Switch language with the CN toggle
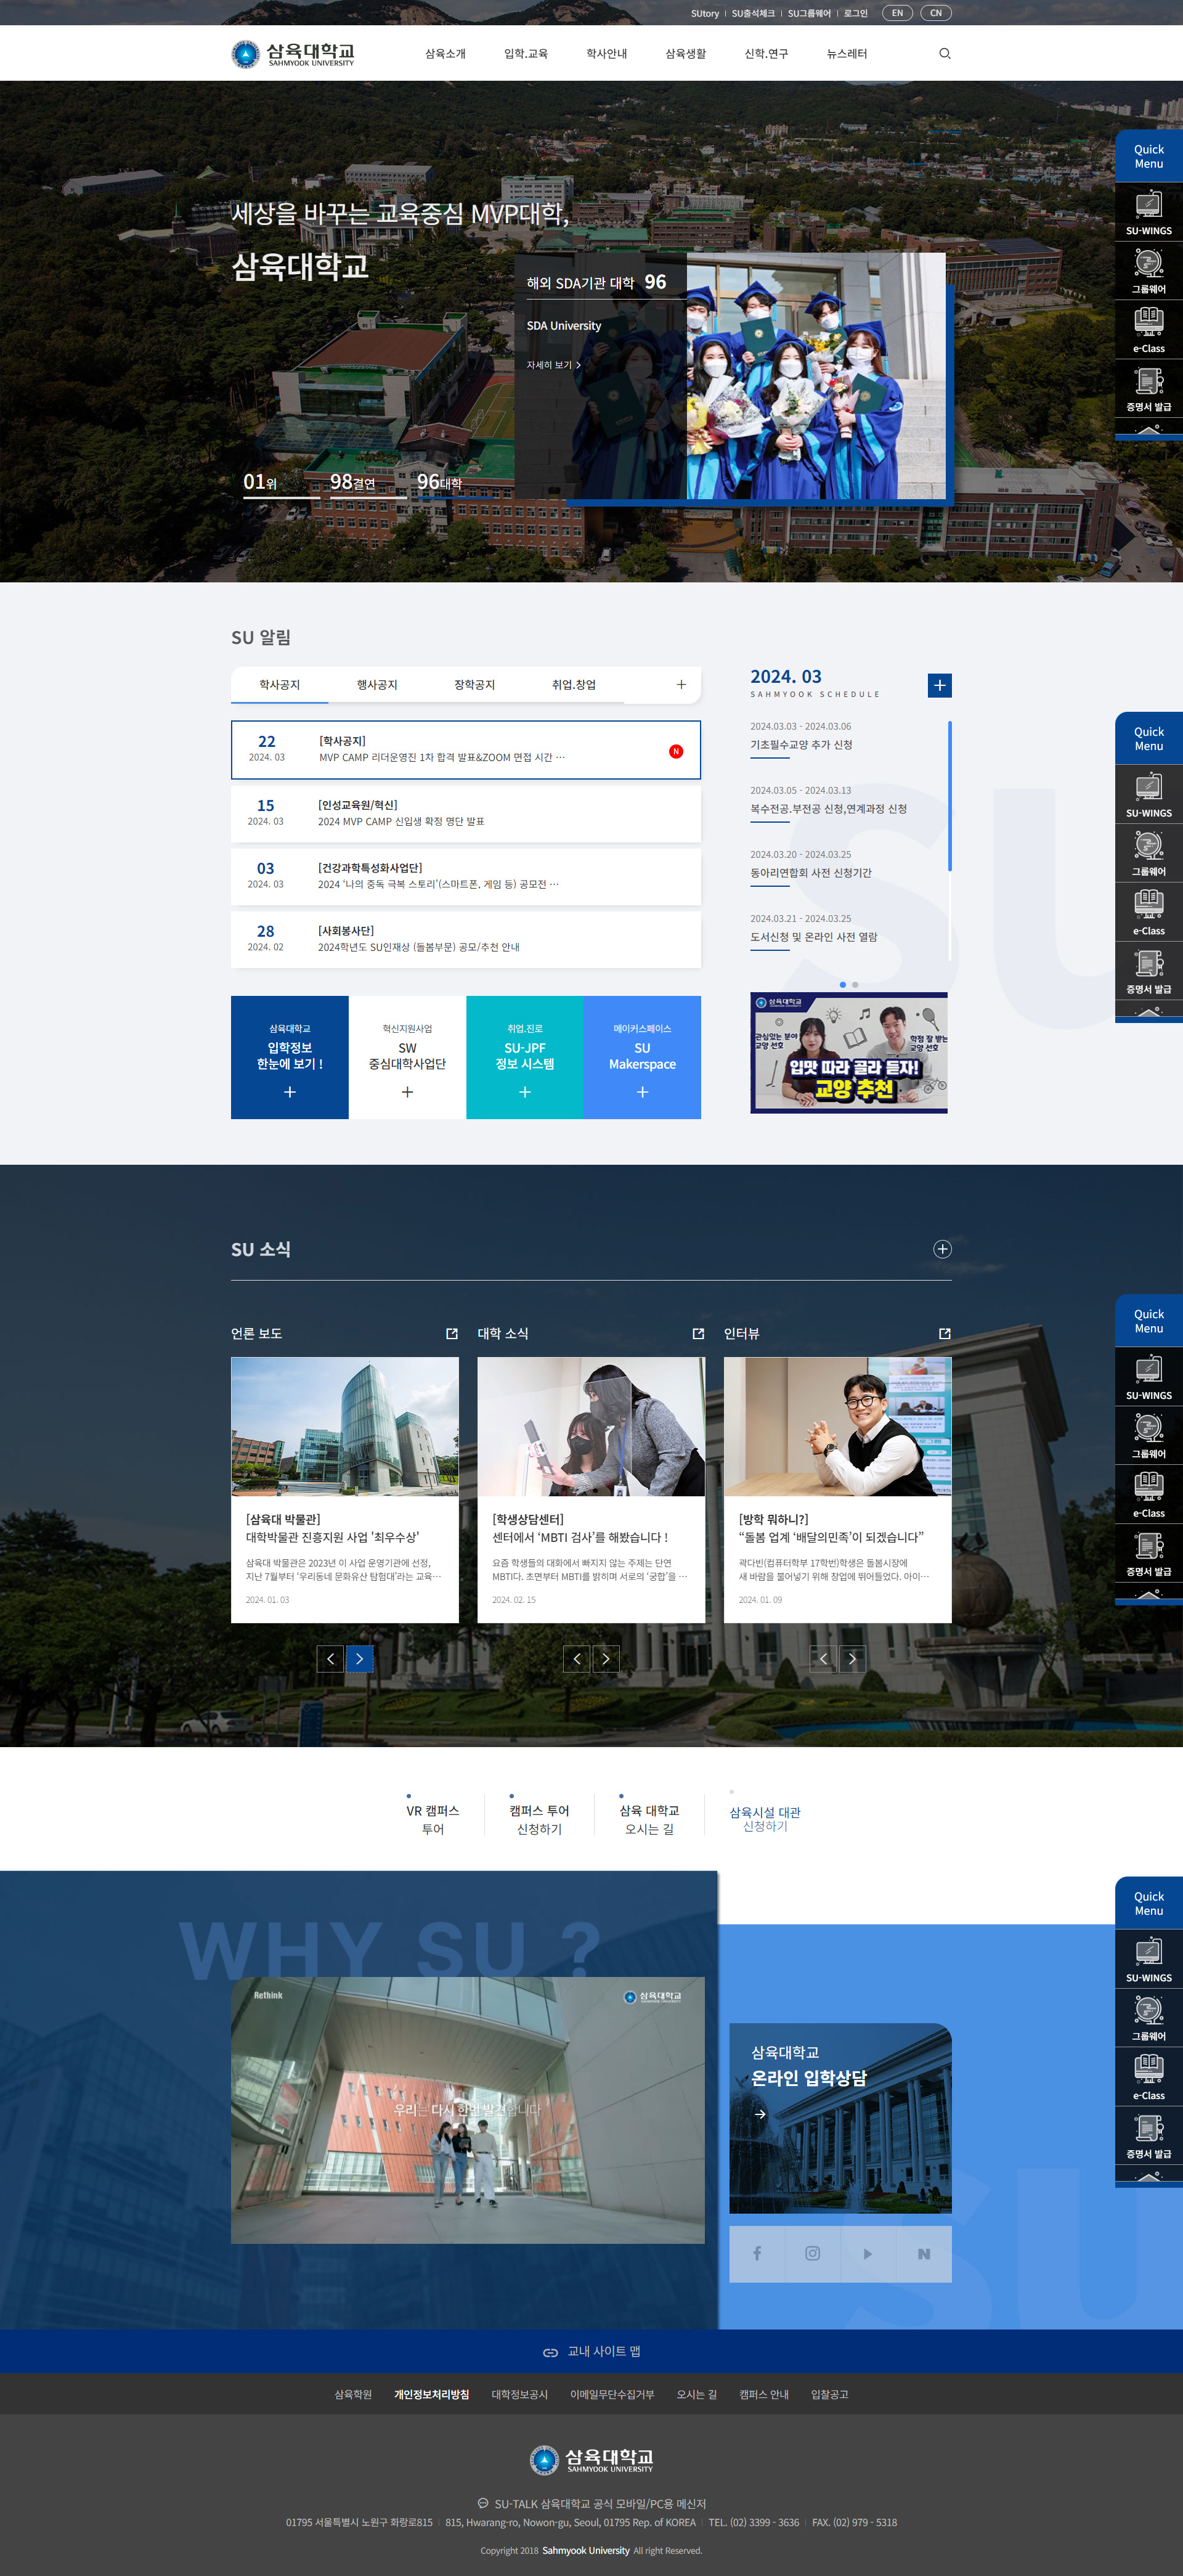 tap(935, 13)
